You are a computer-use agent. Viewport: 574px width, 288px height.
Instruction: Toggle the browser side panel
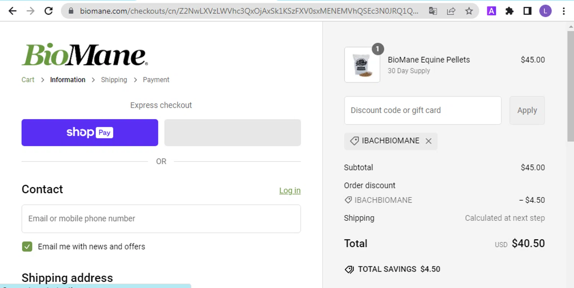pyautogui.click(x=527, y=11)
